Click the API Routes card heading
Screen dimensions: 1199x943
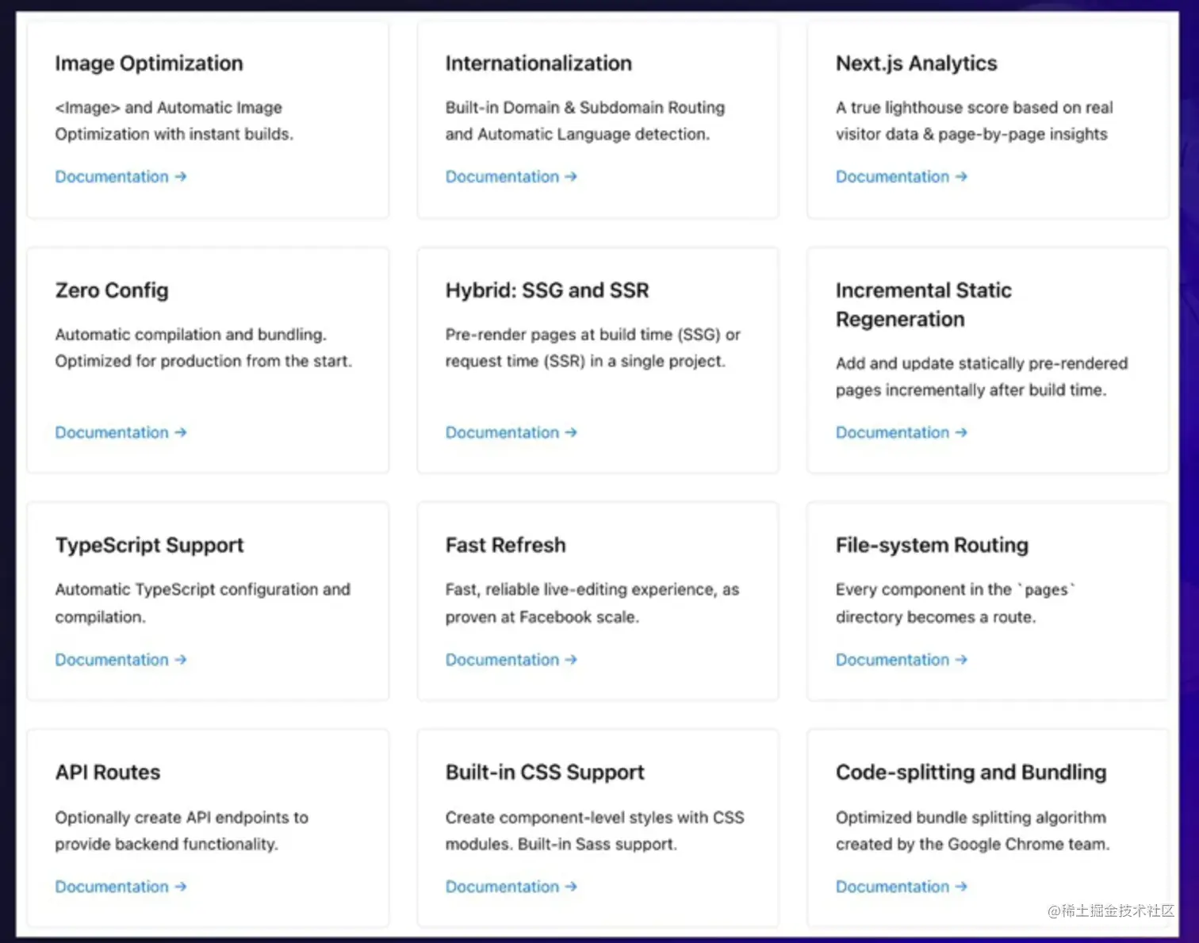point(108,772)
